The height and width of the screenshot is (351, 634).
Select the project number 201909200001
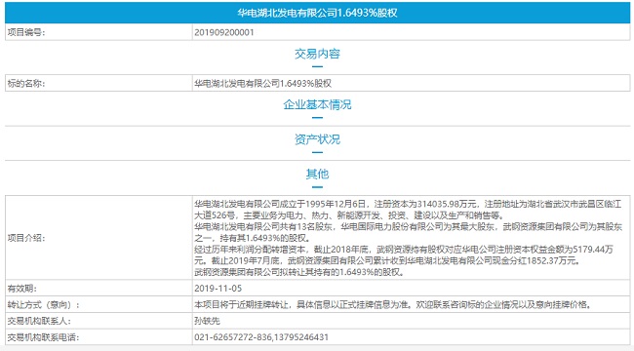click(x=224, y=32)
